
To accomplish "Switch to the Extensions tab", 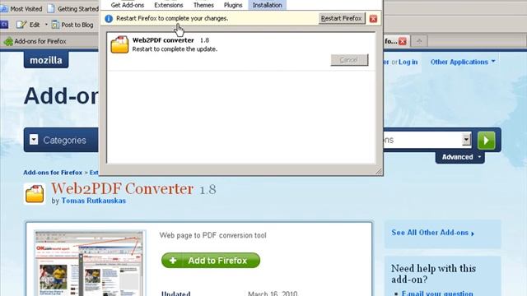I will 168,5.
